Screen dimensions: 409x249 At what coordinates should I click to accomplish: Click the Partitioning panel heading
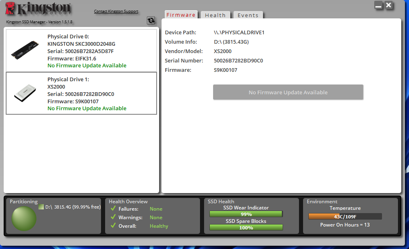click(x=24, y=201)
